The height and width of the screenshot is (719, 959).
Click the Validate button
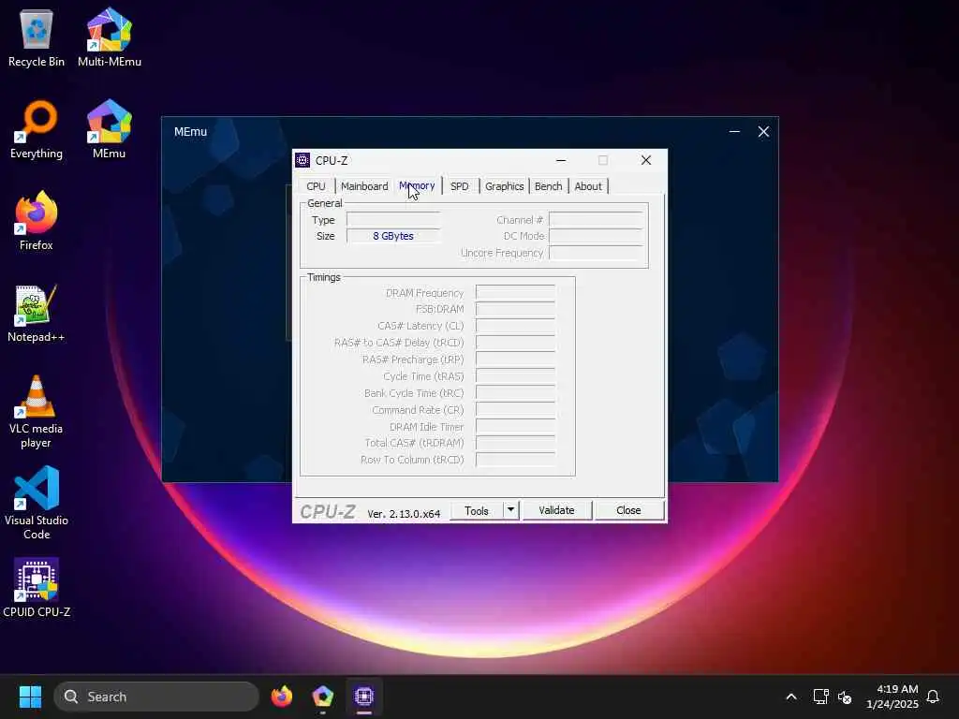click(556, 510)
